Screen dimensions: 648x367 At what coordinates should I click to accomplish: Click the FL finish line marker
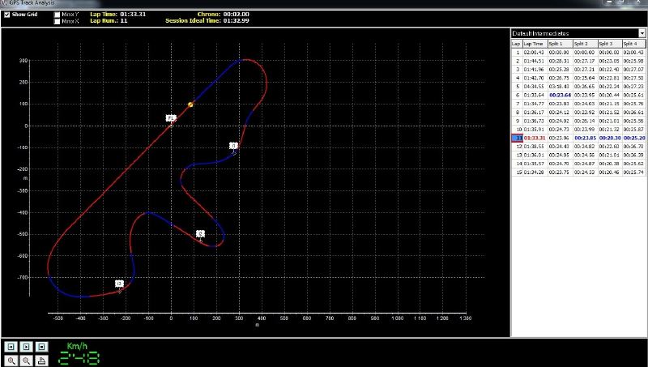pyautogui.click(x=170, y=118)
